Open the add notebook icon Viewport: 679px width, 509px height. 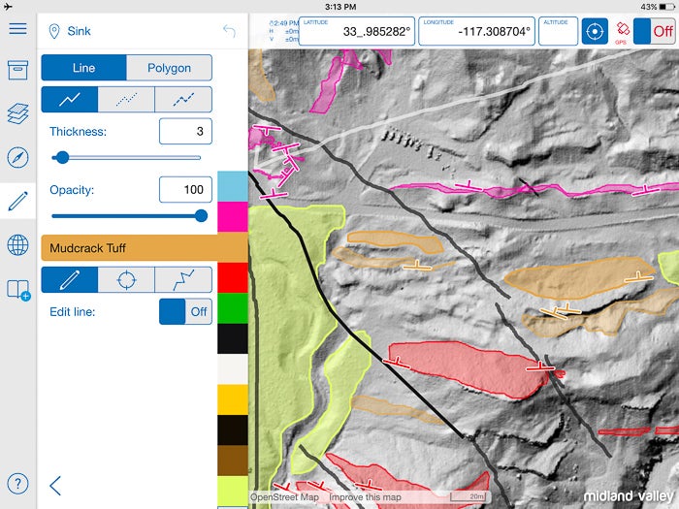[x=17, y=289]
